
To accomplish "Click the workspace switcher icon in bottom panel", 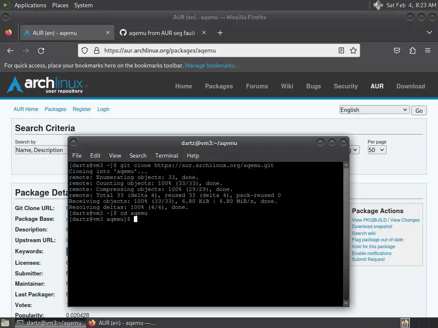I will [x=405, y=323].
